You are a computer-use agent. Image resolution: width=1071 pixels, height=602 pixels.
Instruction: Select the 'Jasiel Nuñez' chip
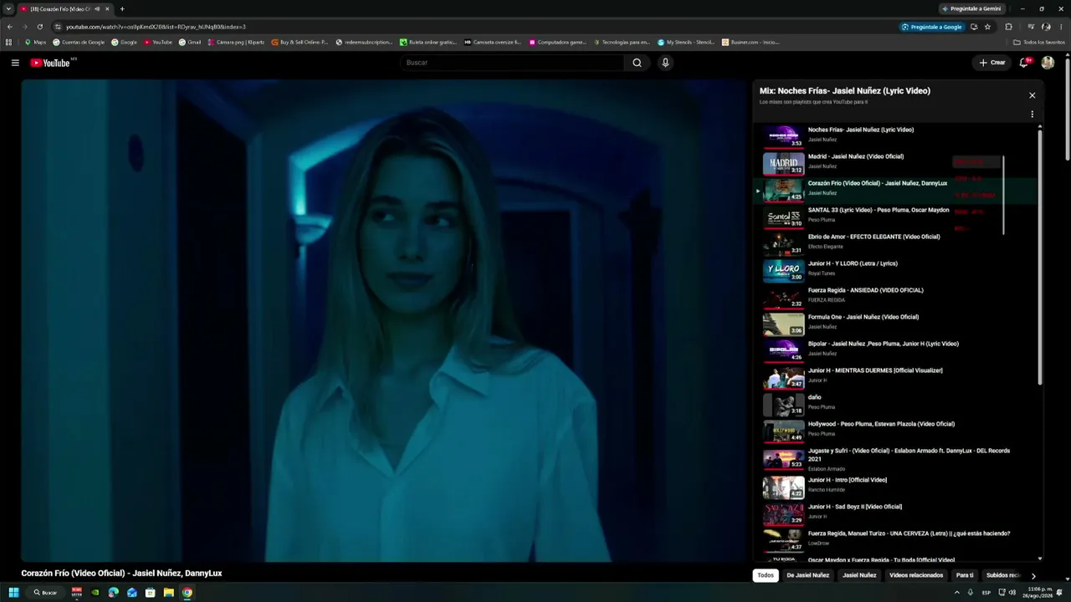pyautogui.click(x=859, y=575)
